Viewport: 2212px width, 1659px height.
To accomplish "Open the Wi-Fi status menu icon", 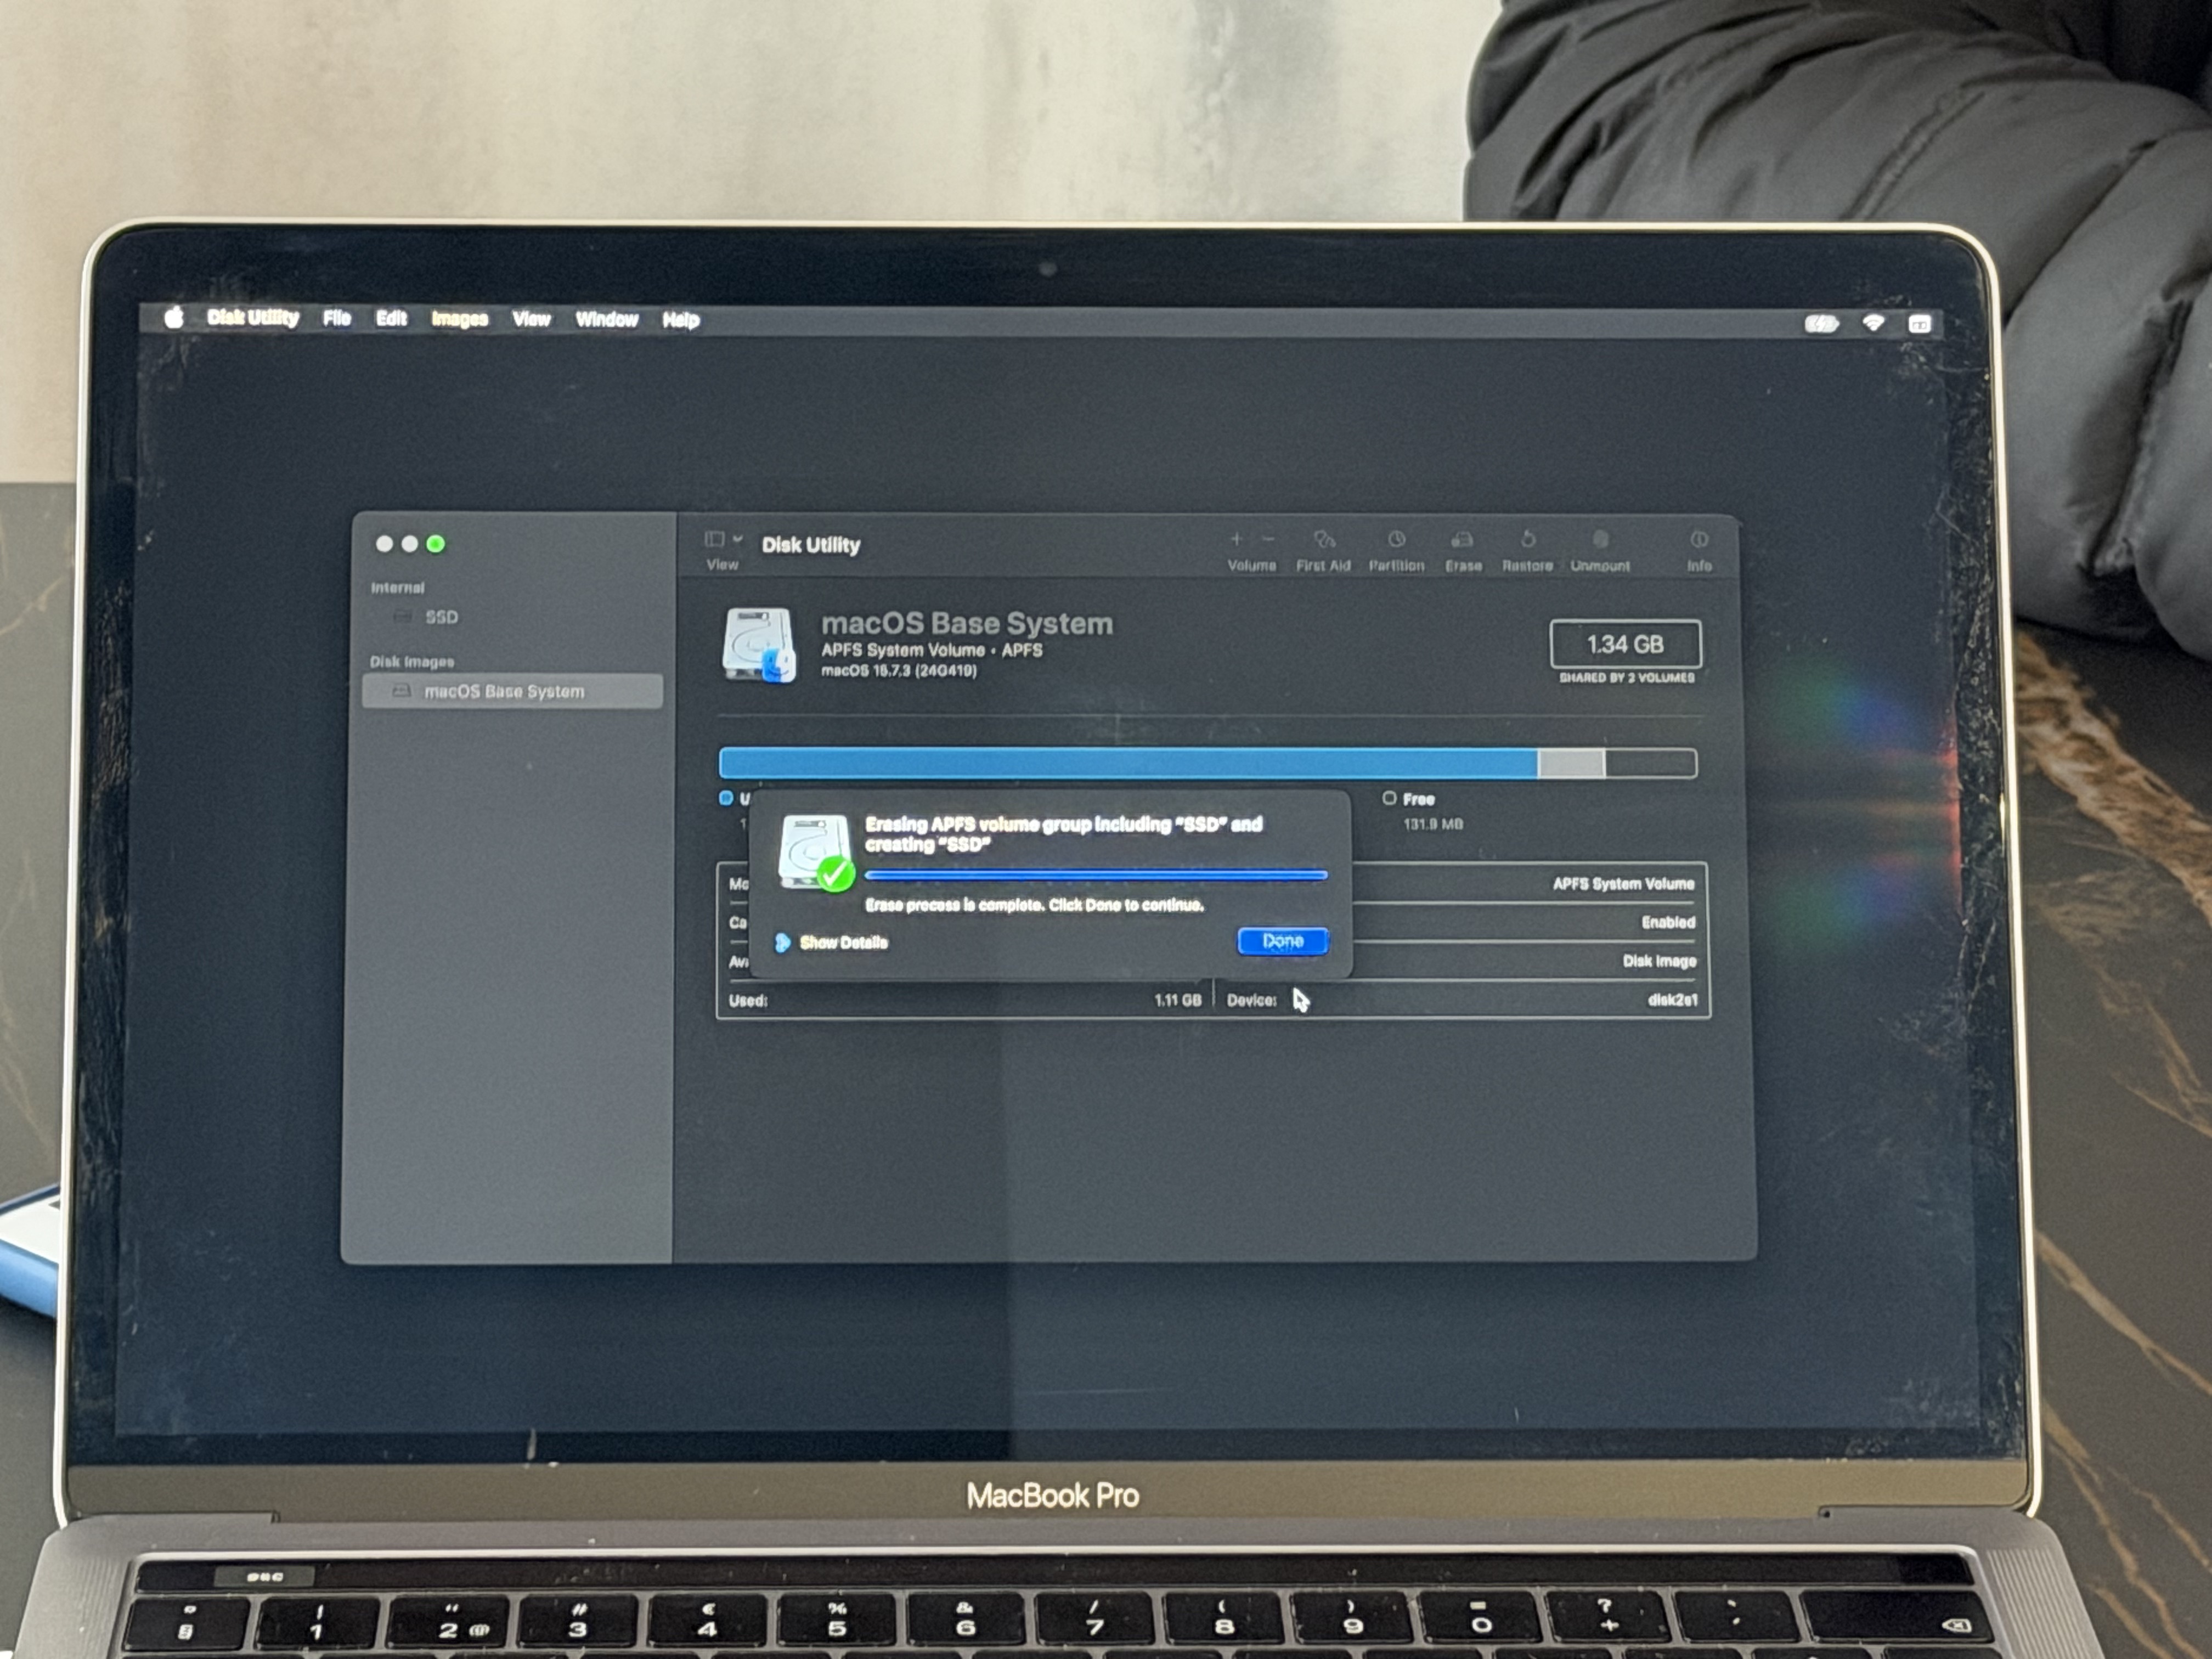I will pos(1873,322).
